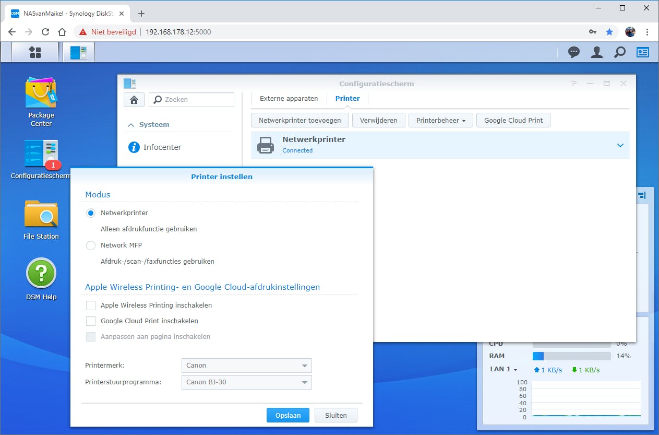Expand the Netwerkprinter row chevron

coord(620,145)
